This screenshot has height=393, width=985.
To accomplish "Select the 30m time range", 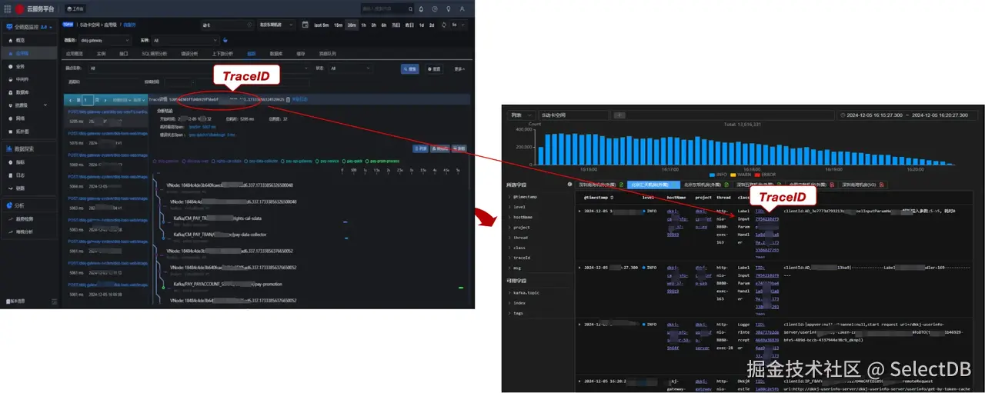I will tap(352, 25).
